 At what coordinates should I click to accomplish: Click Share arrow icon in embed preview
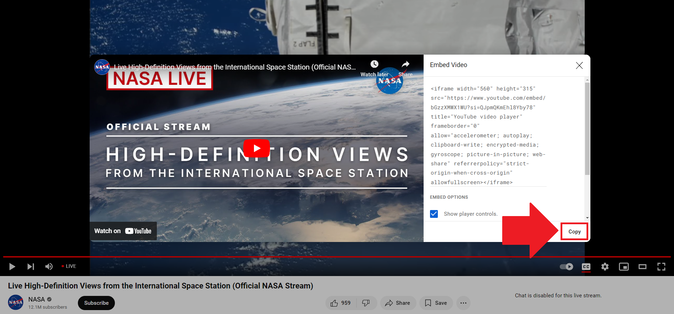point(405,64)
